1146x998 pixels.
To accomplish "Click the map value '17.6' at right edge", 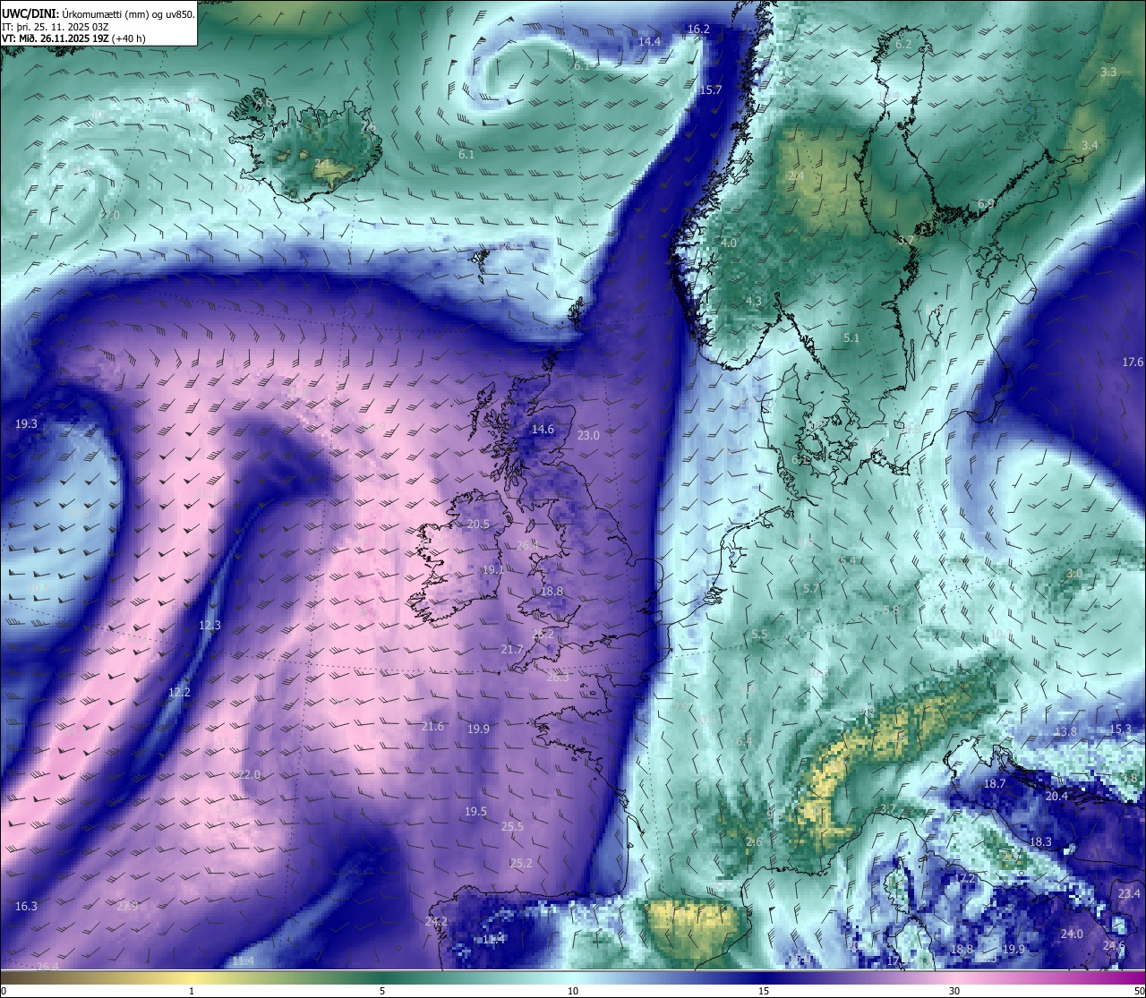I will [1133, 363].
